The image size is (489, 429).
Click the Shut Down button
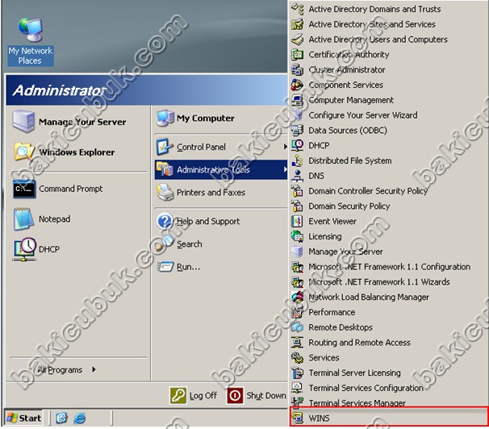coord(257,395)
